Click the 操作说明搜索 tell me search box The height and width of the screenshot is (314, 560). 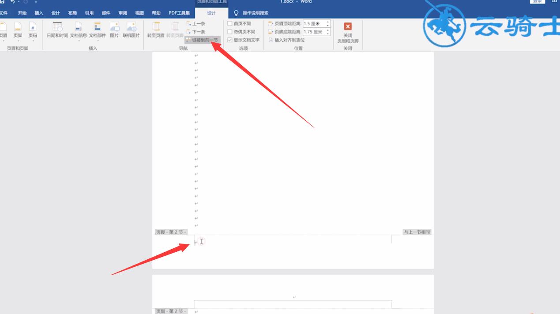(255, 13)
